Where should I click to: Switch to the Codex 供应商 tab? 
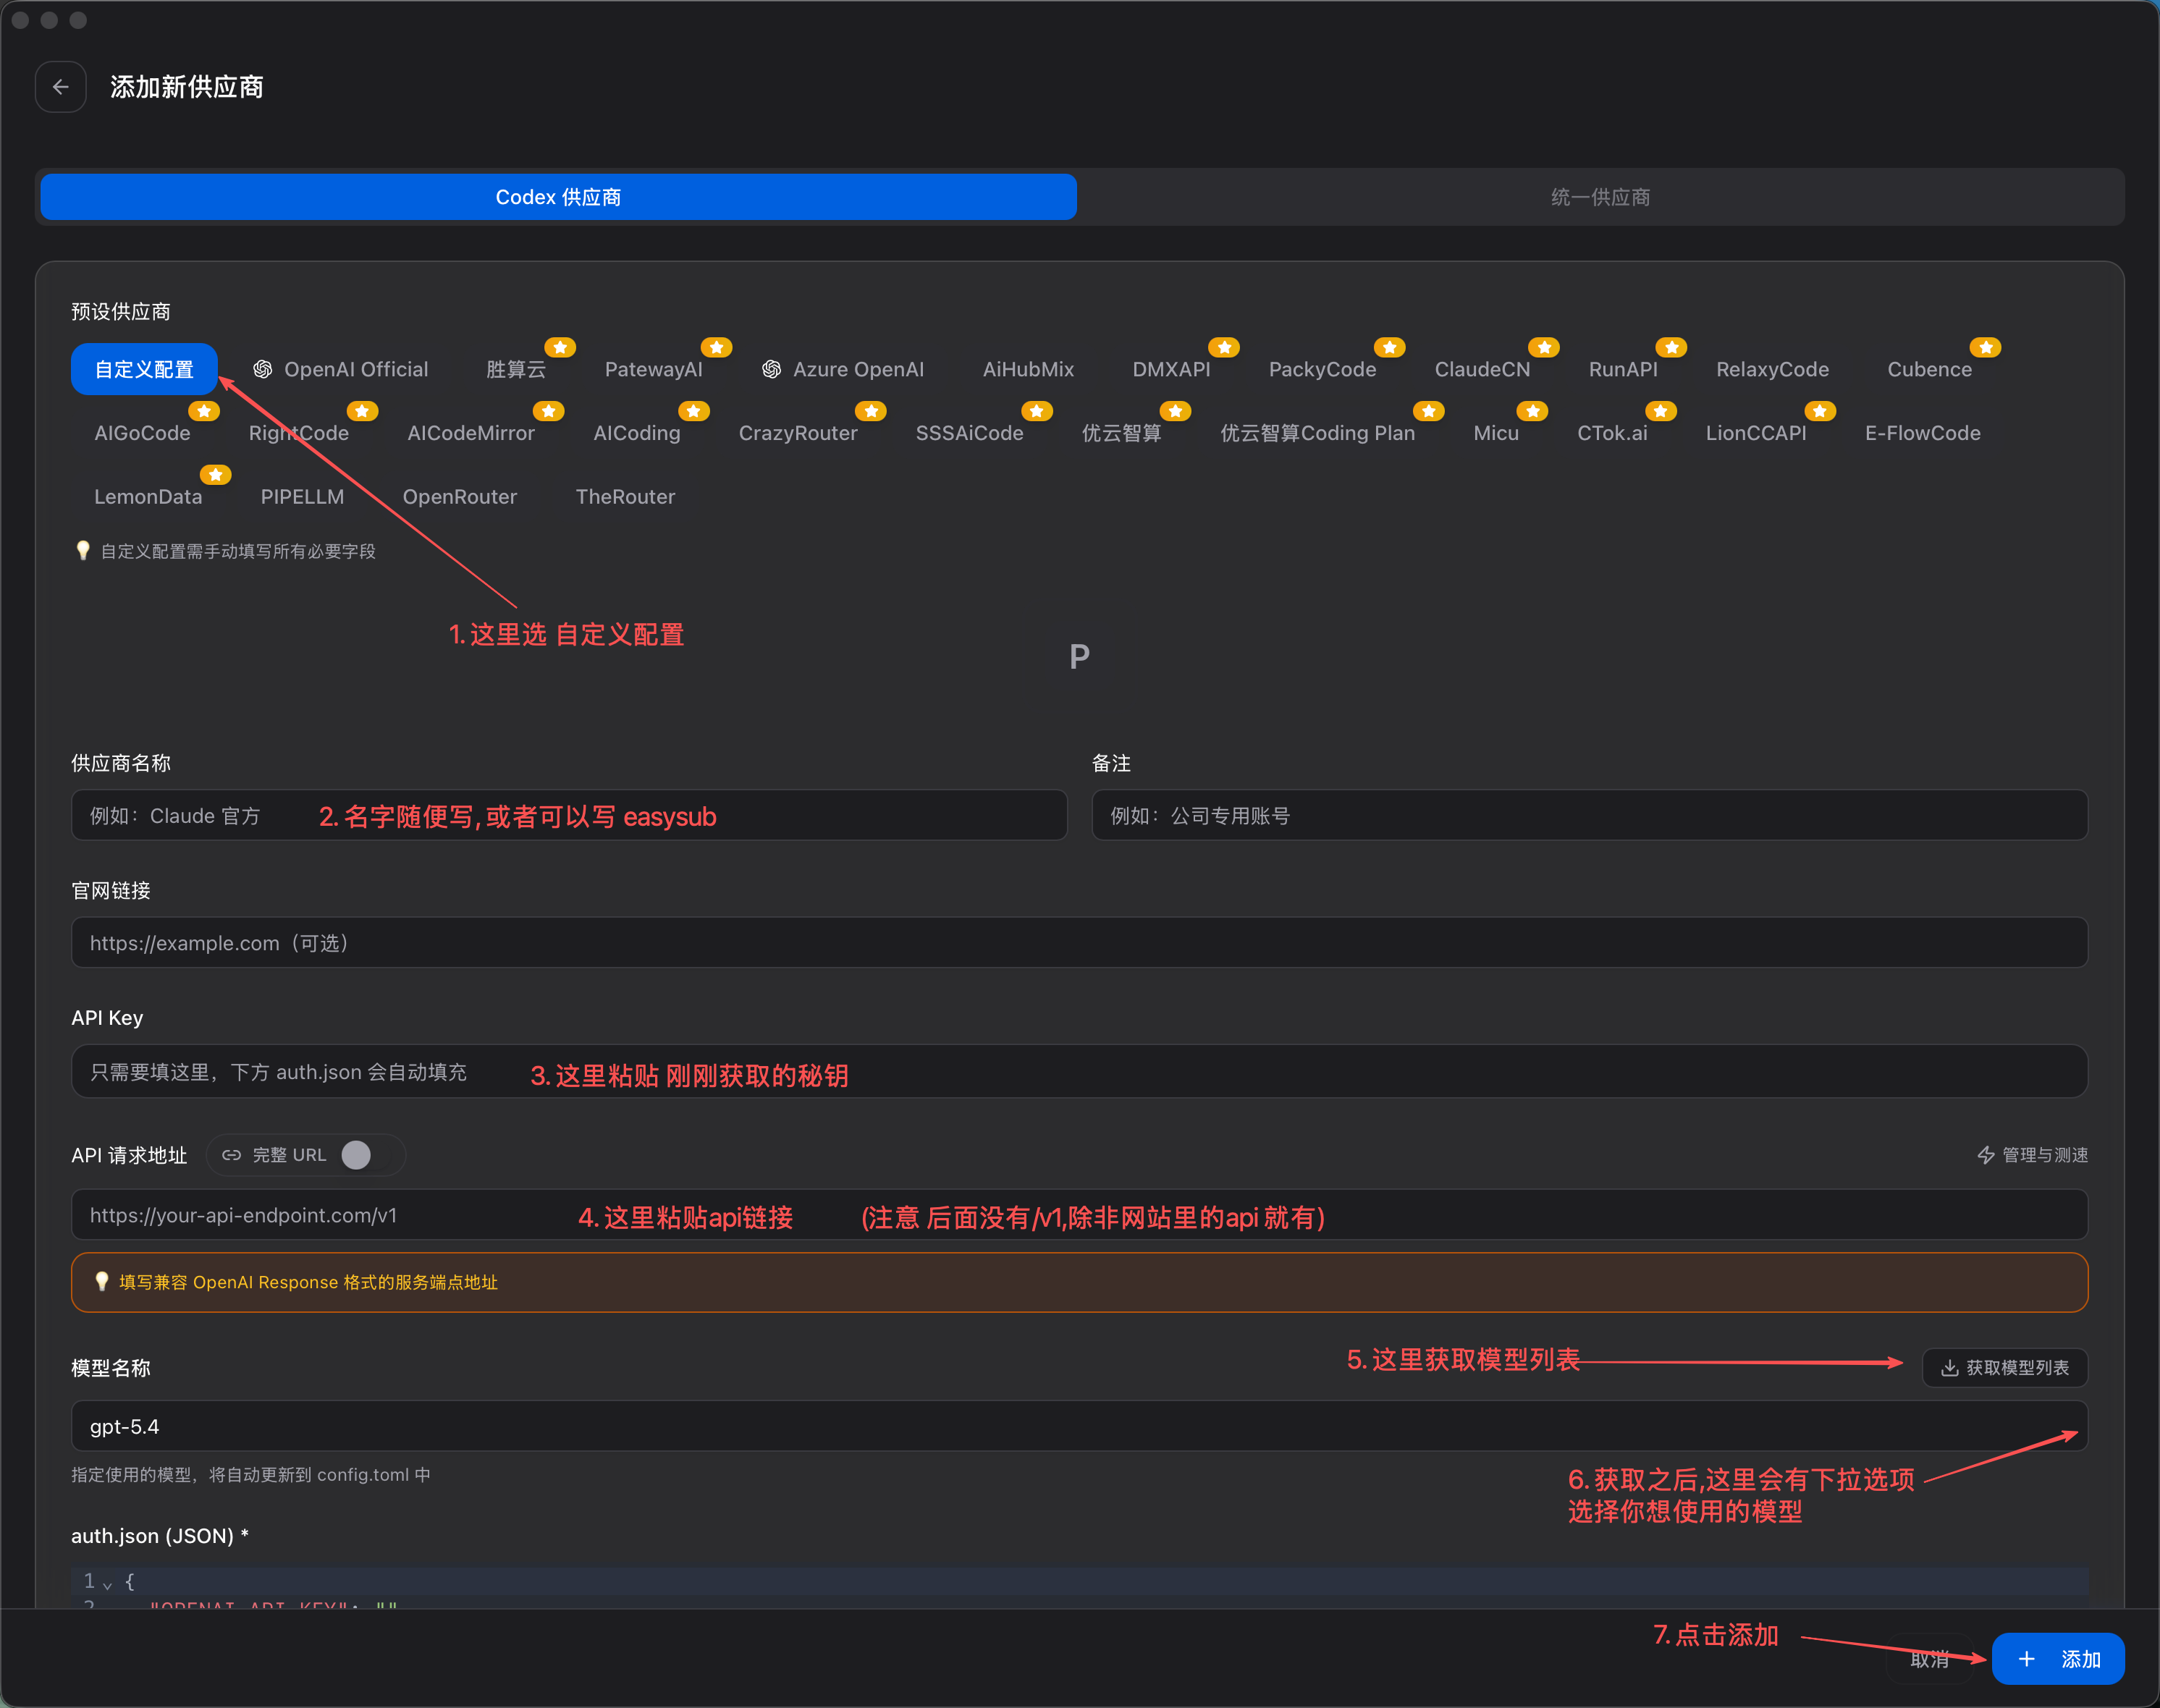pos(558,197)
